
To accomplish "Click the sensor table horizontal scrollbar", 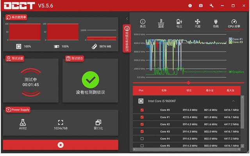I will [186, 149].
